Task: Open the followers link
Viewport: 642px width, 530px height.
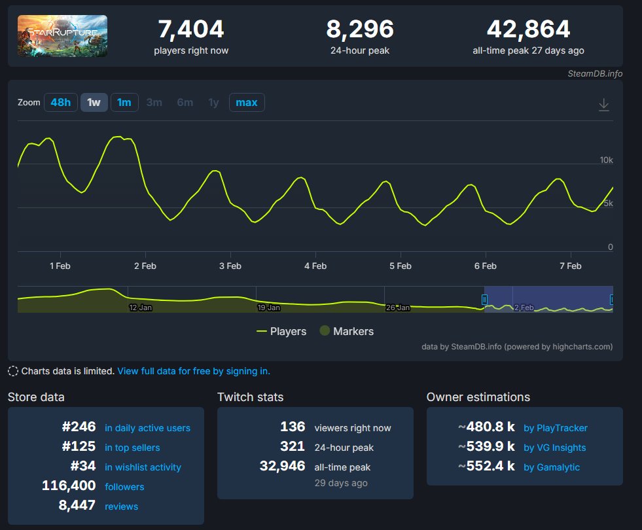Action: (124, 487)
